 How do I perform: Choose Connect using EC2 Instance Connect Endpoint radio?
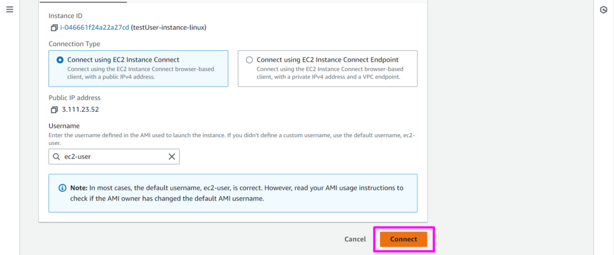[x=249, y=60]
